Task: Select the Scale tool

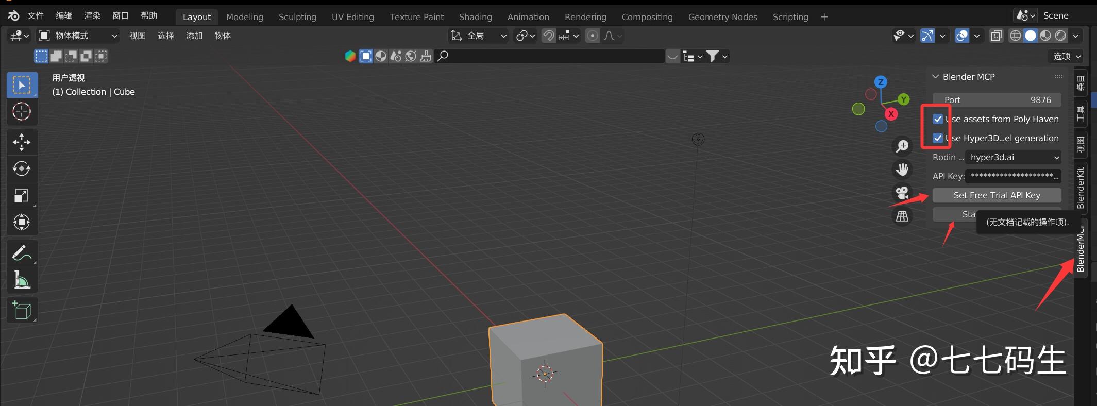Action: (22, 195)
